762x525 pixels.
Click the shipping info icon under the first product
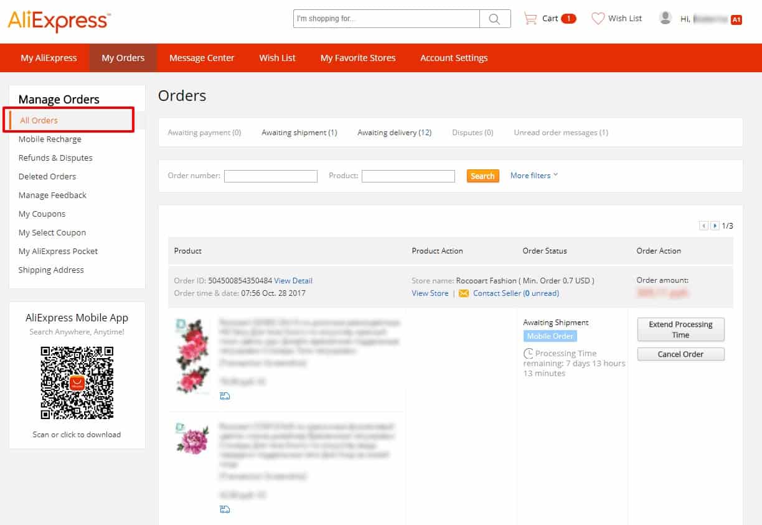225,395
